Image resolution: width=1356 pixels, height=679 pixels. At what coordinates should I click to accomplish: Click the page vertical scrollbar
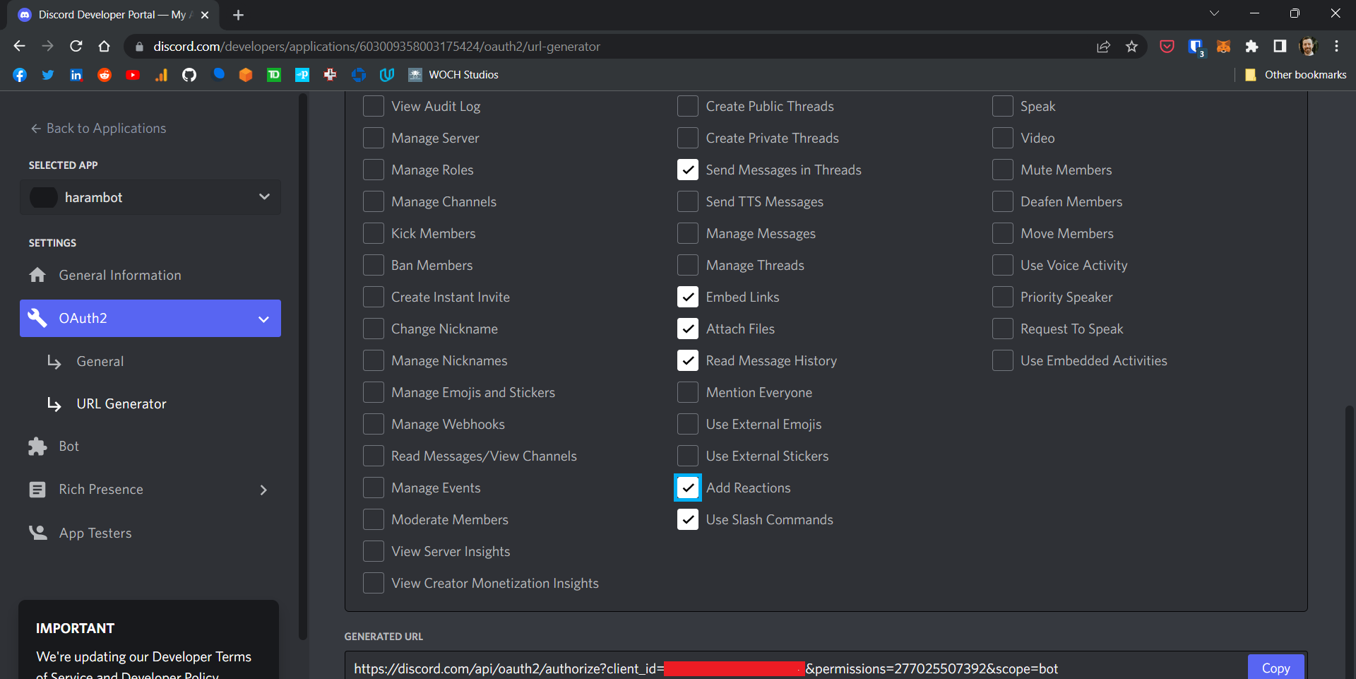1350,542
